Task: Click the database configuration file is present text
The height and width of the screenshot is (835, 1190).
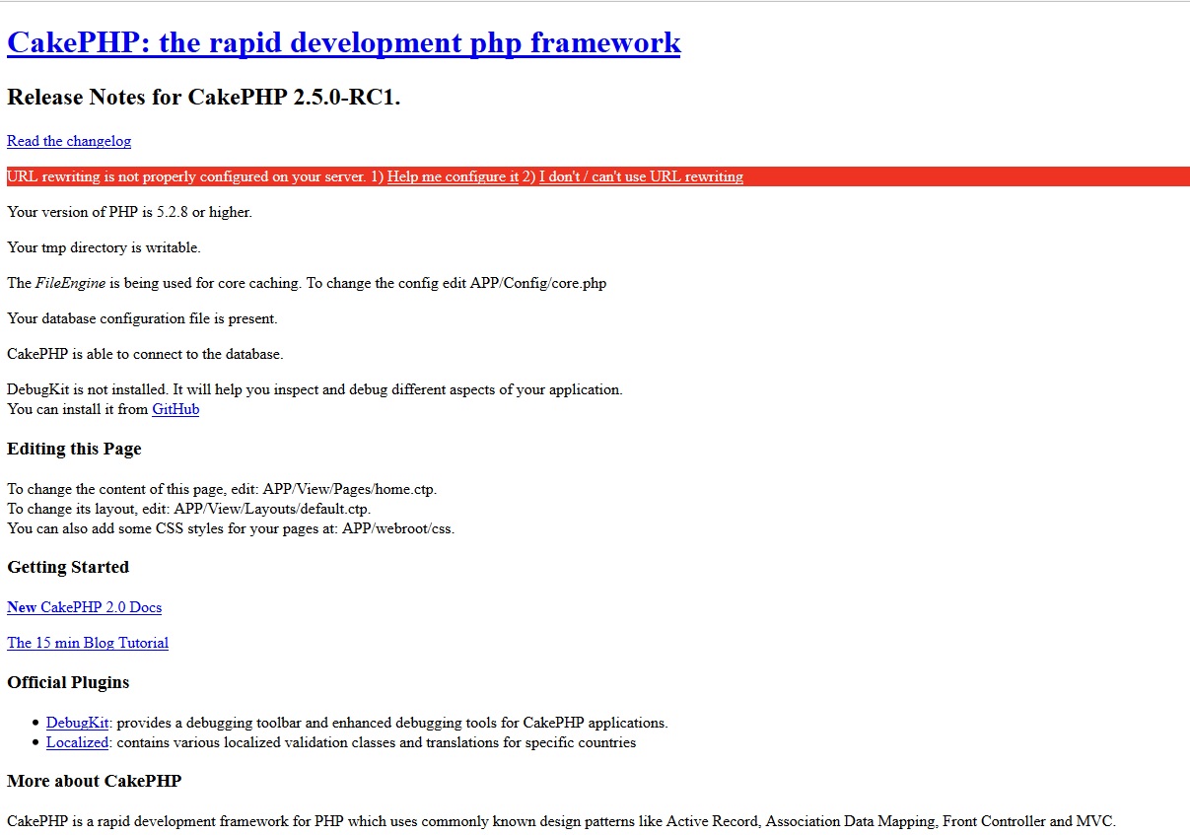Action: point(142,318)
